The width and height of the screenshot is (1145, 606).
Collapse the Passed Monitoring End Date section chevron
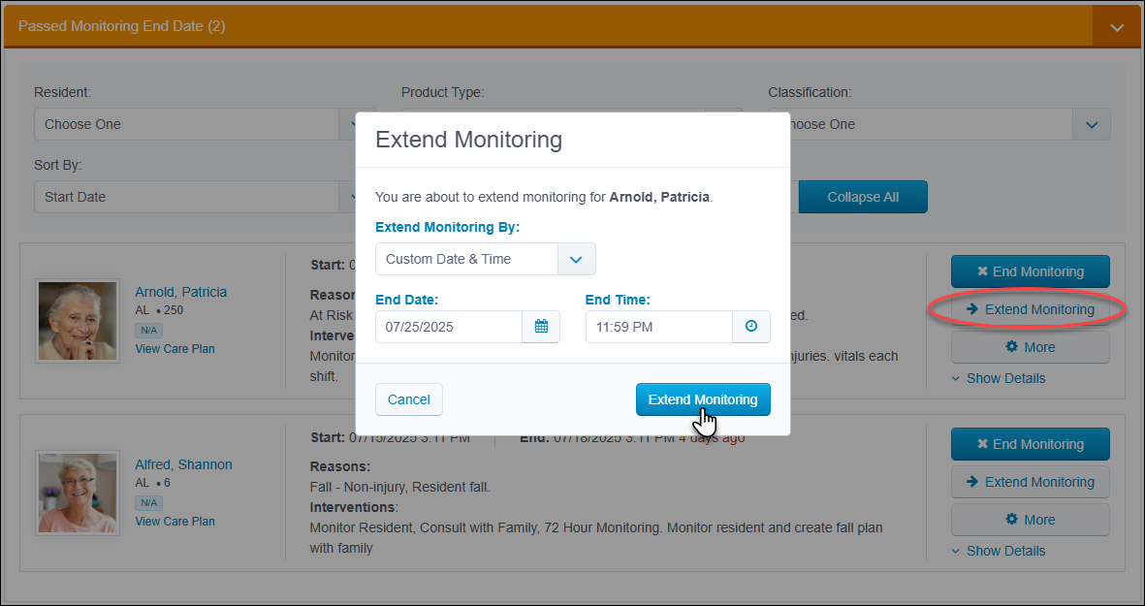[1117, 27]
